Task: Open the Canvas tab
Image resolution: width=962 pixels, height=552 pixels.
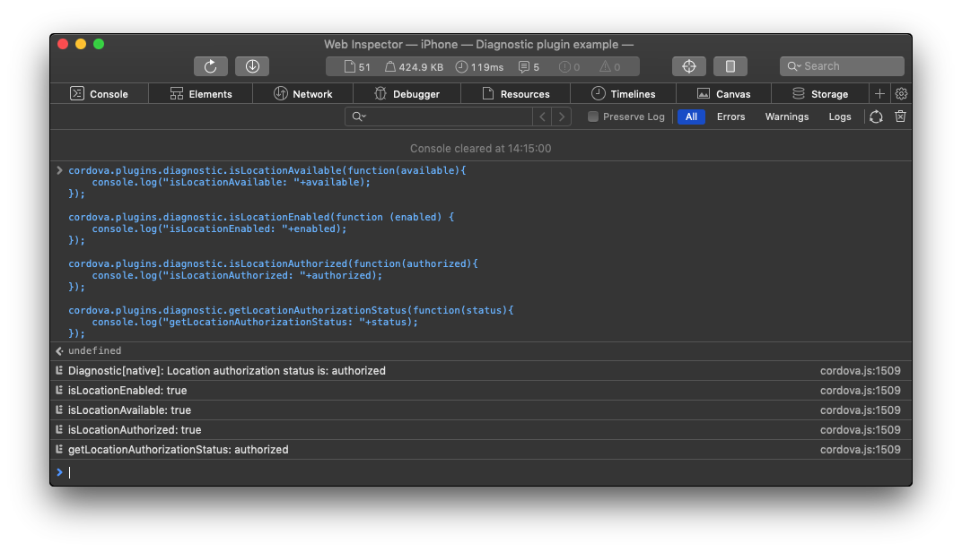Action: coord(724,94)
